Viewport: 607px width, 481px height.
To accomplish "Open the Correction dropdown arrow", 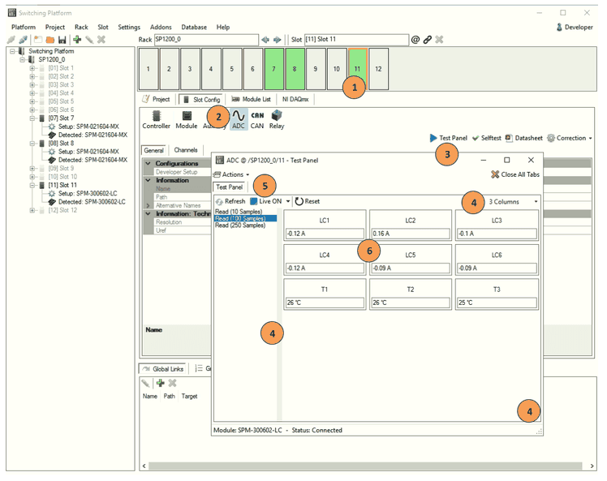I will pos(590,138).
